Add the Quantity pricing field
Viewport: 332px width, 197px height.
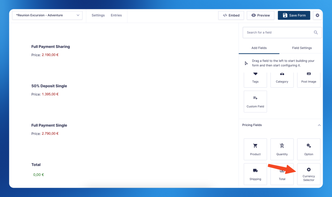pos(282,149)
